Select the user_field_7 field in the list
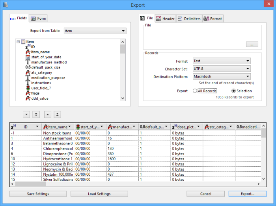 (x=41, y=88)
